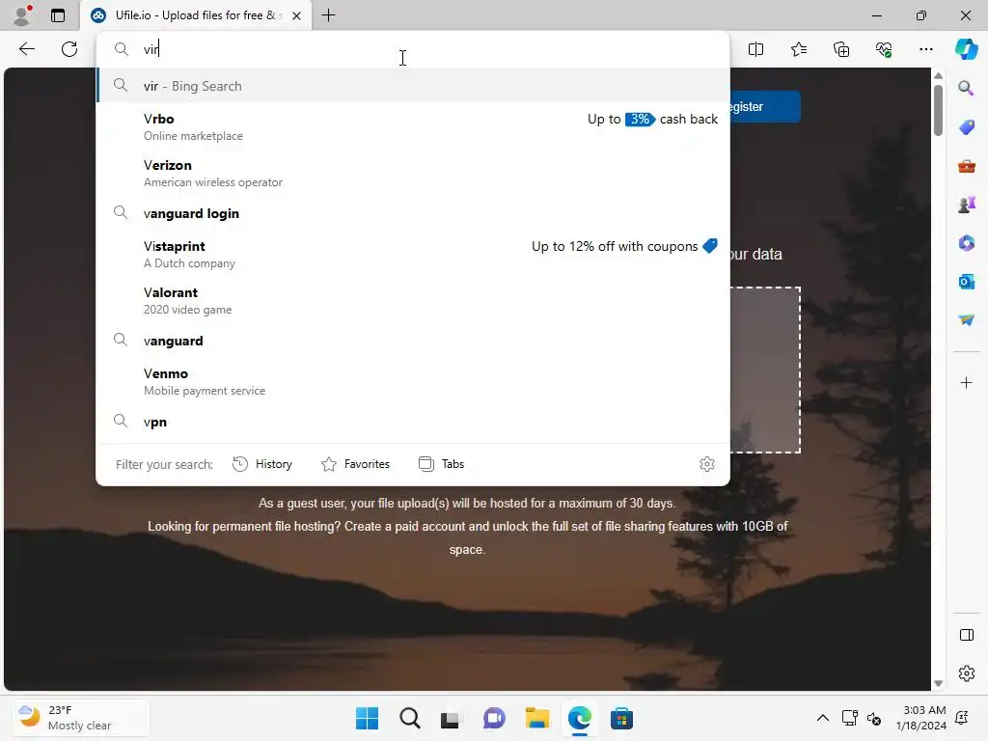Choose the 'vanguard login' suggestion
The width and height of the screenshot is (988, 741).
coord(413,213)
